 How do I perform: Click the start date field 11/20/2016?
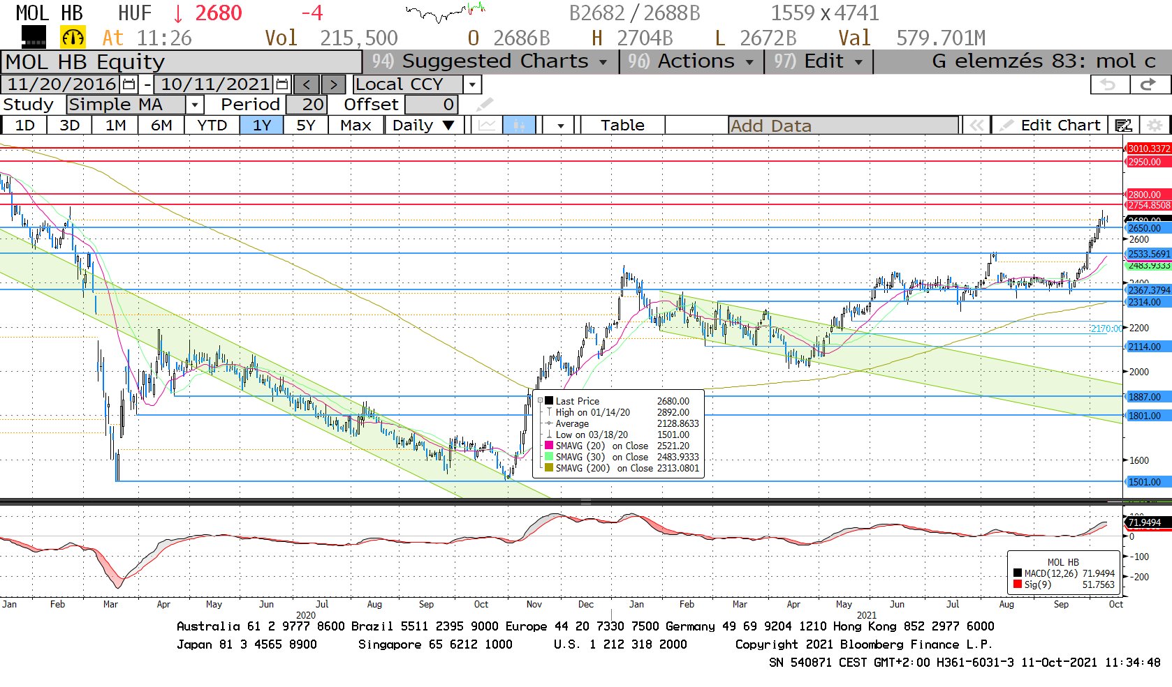pos(61,84)
